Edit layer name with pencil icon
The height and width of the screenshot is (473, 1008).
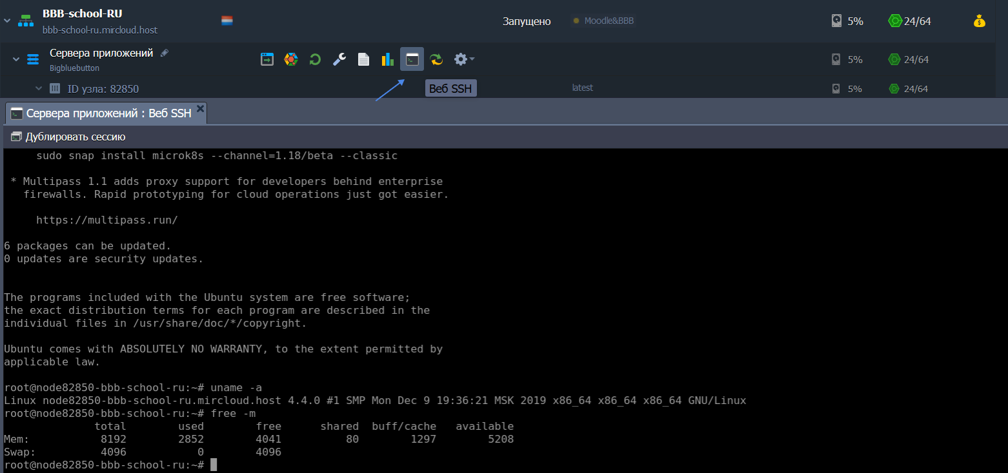pyautogui.click(x=165, y=53)
